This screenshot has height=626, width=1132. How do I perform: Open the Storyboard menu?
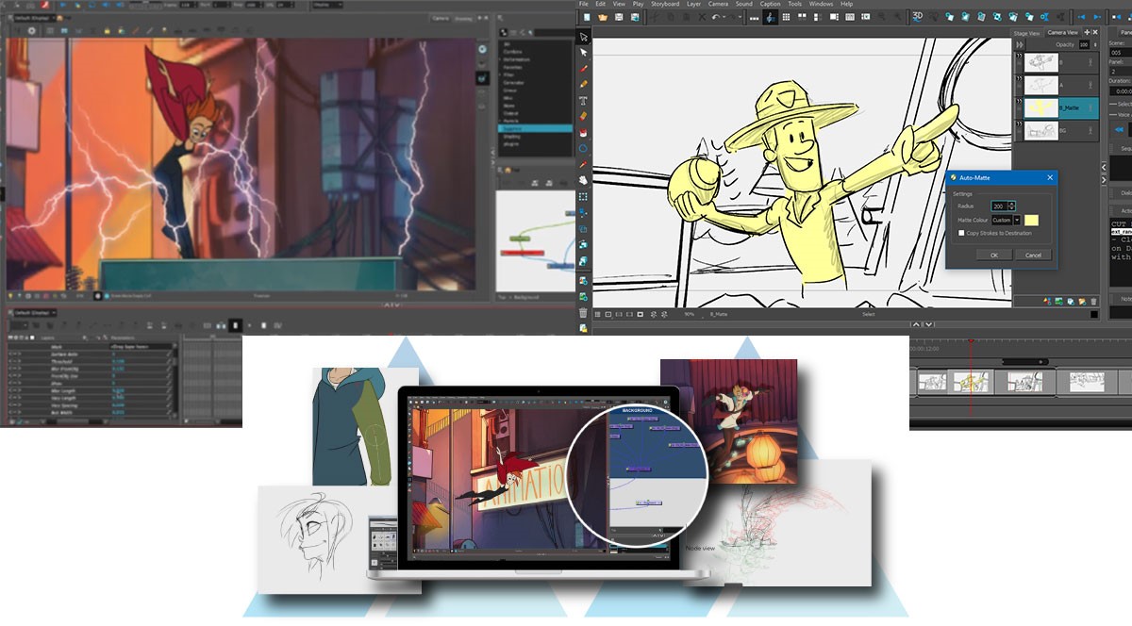pyautogui.click(x=665, y=4)
